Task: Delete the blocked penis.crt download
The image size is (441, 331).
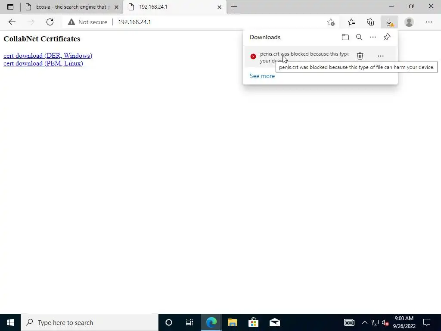Action: tap(360, 56)
